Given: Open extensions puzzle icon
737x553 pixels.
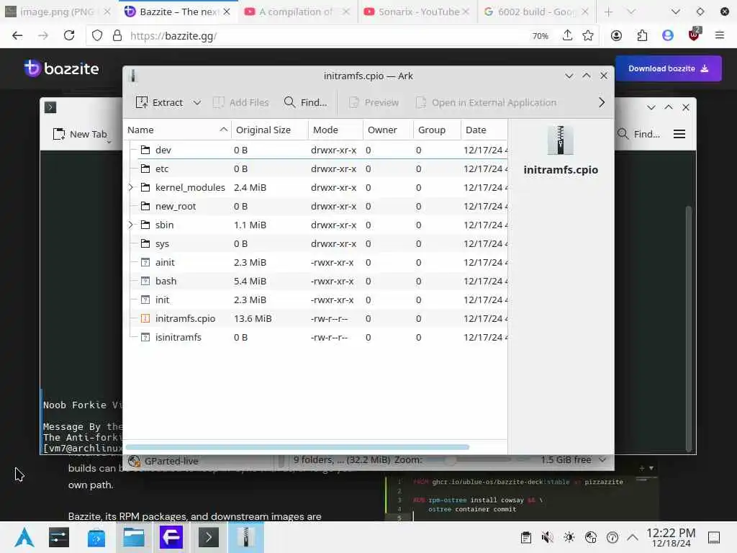Looking at the screenshot, I should click(x=642, y=36).
